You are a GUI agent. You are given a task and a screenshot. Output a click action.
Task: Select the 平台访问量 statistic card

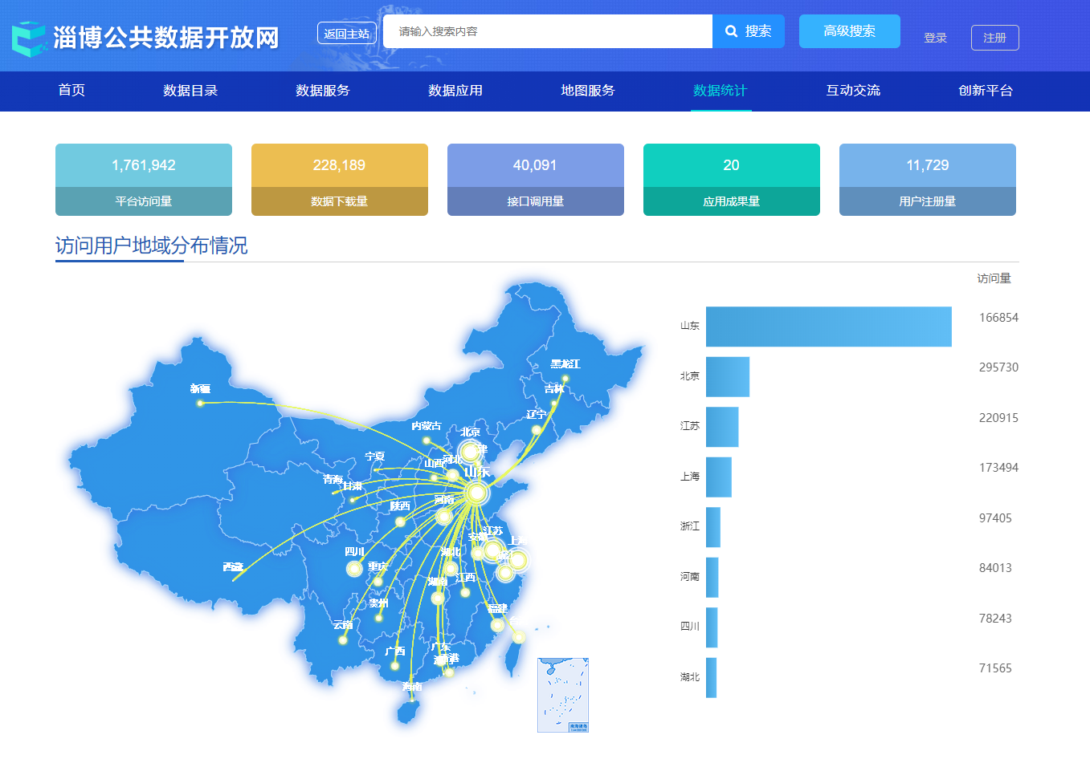click(144, 180)
